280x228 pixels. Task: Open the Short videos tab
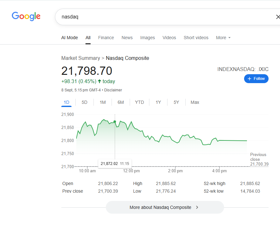coord(196,38)
